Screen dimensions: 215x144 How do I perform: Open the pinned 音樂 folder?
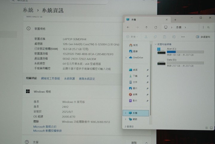coord(133,94)
